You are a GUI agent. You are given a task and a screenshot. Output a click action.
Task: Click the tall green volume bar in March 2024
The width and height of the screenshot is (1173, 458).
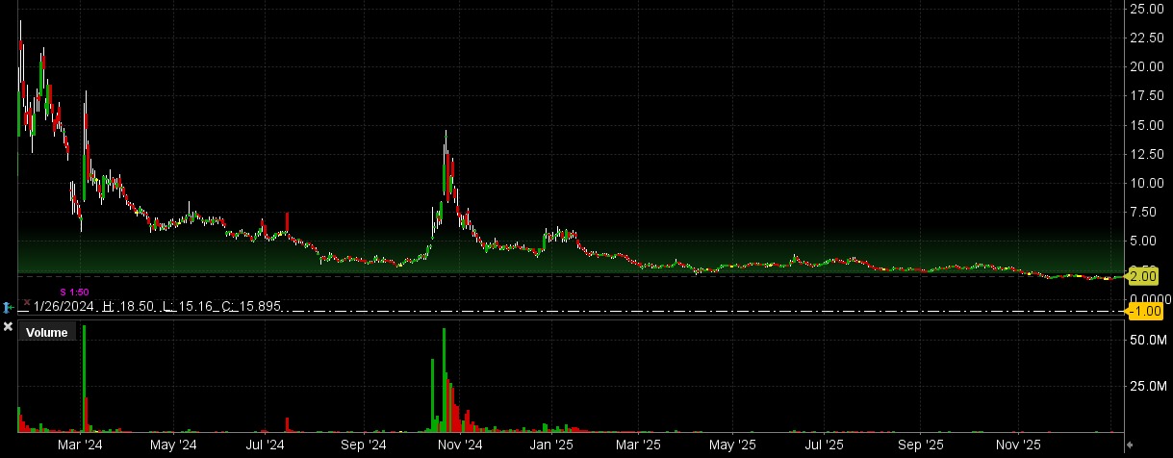[85, 378]
